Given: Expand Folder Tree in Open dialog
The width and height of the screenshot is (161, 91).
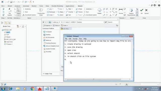Looking at the screenshot, I should click(48, 74).
